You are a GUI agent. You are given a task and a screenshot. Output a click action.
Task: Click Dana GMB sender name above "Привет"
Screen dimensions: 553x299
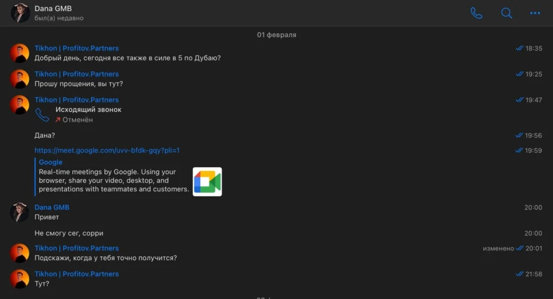(52, 207)
